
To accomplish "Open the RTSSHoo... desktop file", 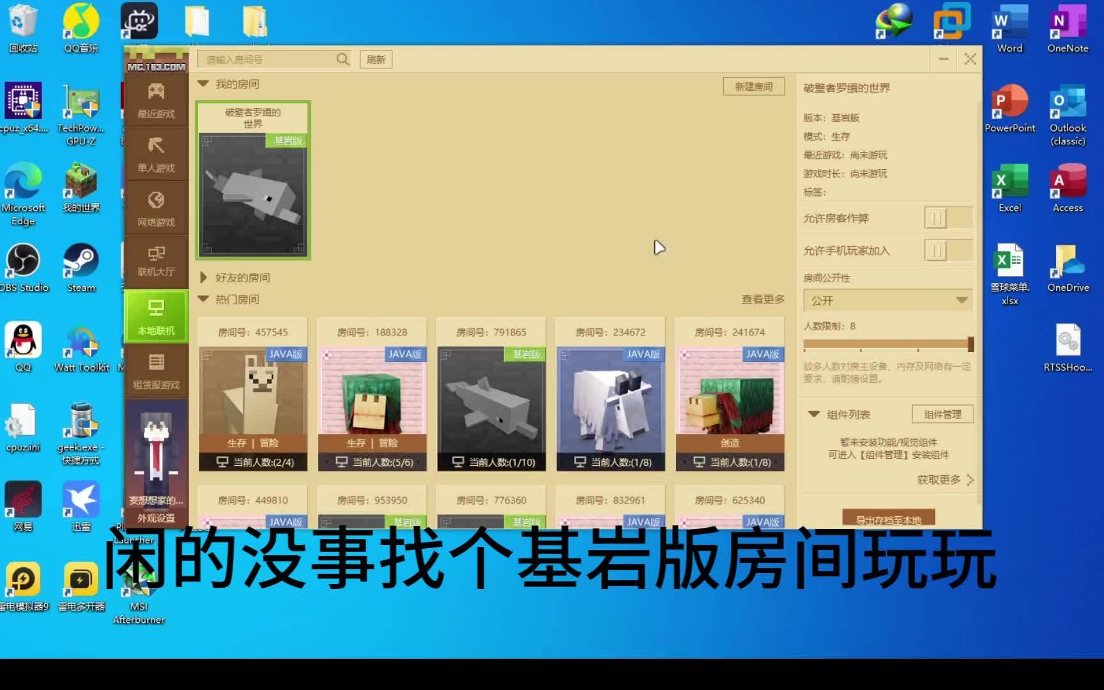I will click(x=1068, y=348).
